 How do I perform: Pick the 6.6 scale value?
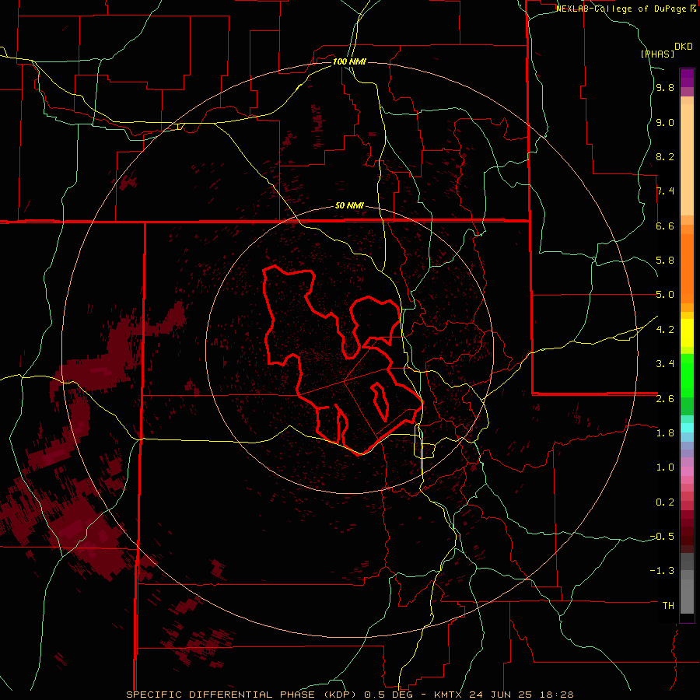pyautogui.click(x=665, y=226)
